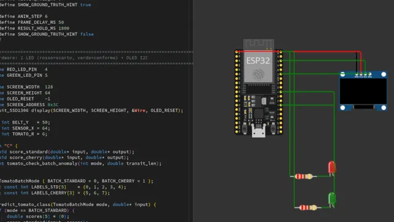Click the black OLED screen area

pos(363,91)
